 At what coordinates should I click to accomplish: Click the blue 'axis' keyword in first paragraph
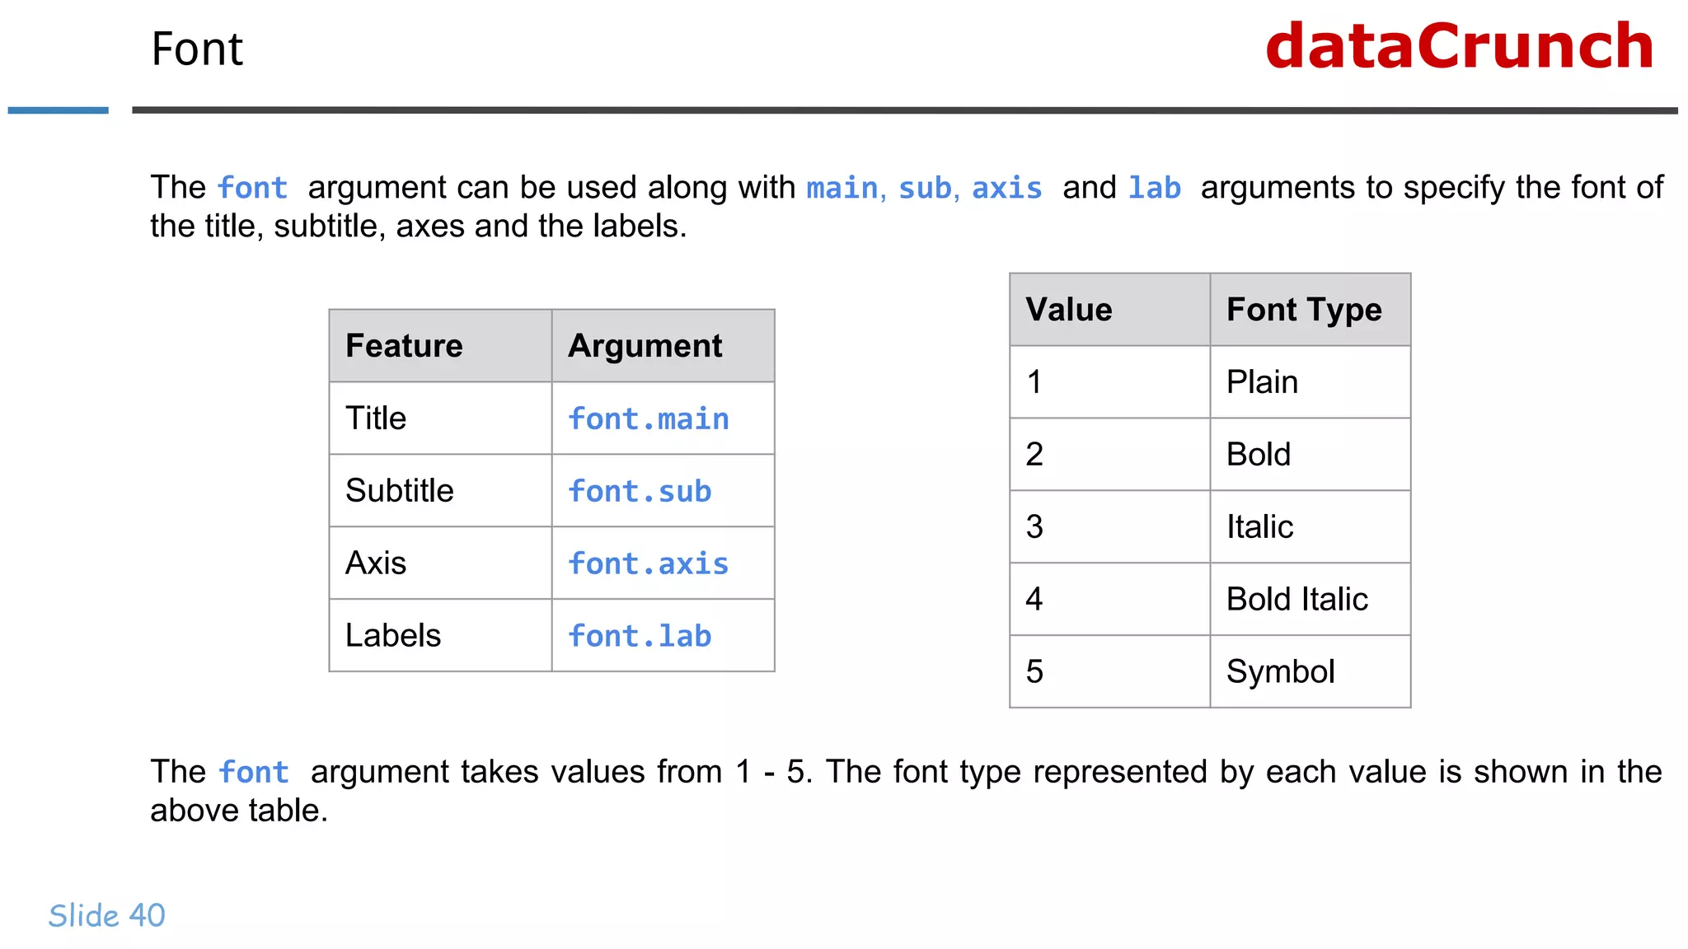click(x=1007, y=189)
